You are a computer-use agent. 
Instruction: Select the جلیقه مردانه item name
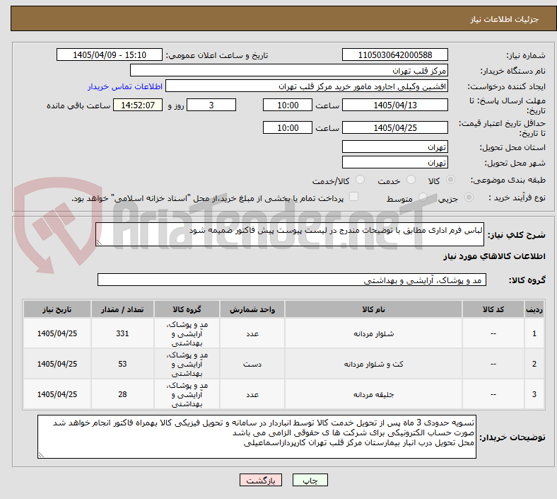coord(373,394)
